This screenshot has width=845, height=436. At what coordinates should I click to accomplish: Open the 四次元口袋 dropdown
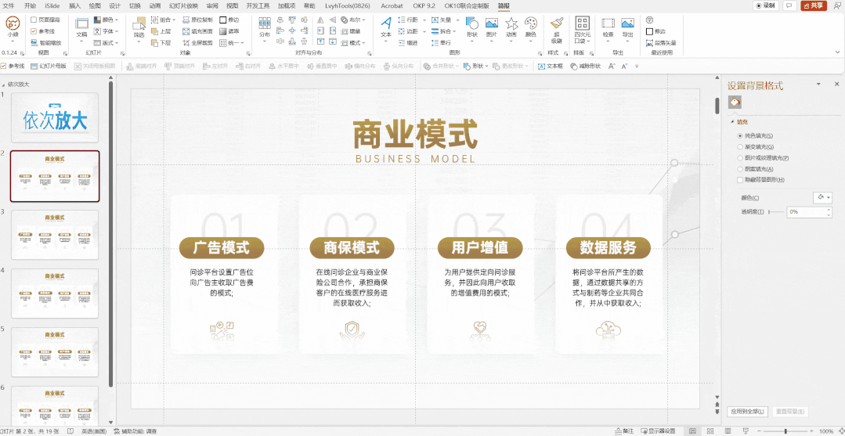583,31
